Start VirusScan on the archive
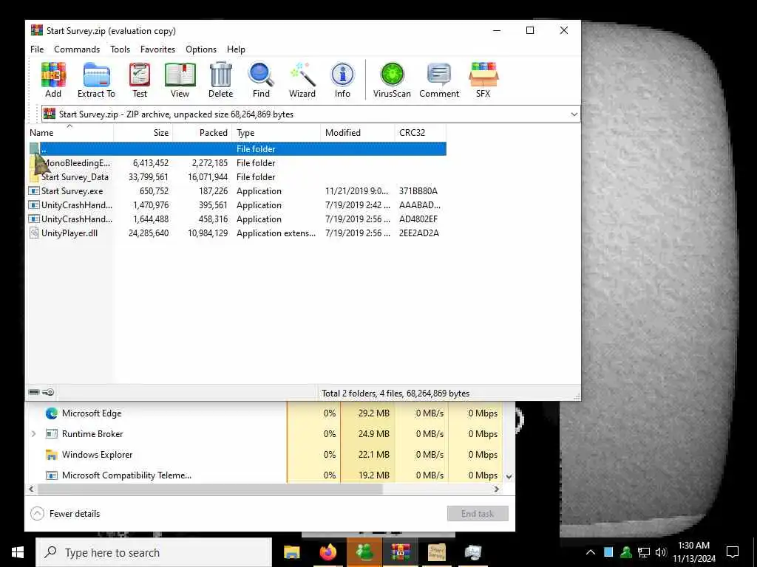The height and width of the screenshot is (567, 757). 392,80
